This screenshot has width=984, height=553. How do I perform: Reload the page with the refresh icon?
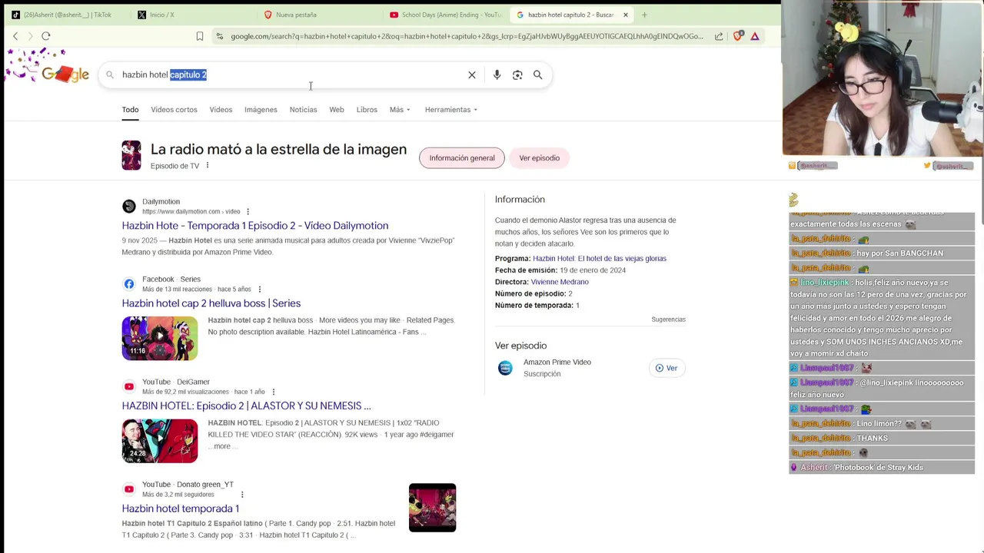point(46,36)
